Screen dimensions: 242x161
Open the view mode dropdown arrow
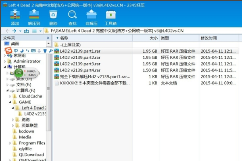coord(40,31)
